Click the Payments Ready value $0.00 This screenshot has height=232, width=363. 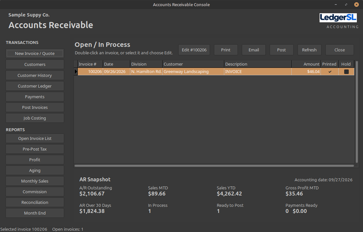(x=299, y=211)
